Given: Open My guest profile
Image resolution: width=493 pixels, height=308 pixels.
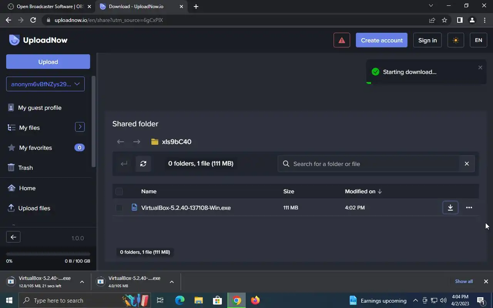Looking at the screenshot, I should coord(40,108).
